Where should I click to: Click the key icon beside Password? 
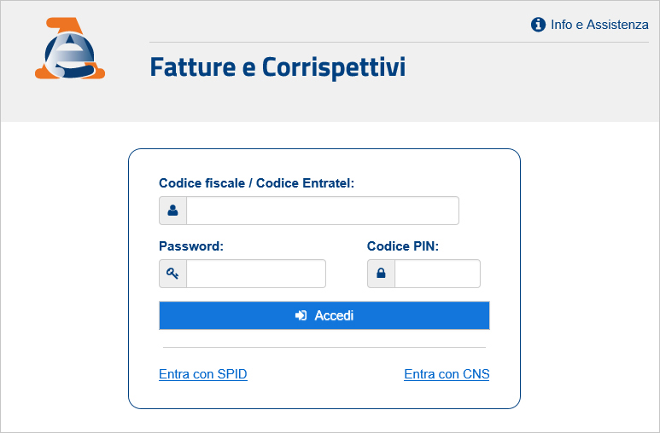click(x=172, y=274)
